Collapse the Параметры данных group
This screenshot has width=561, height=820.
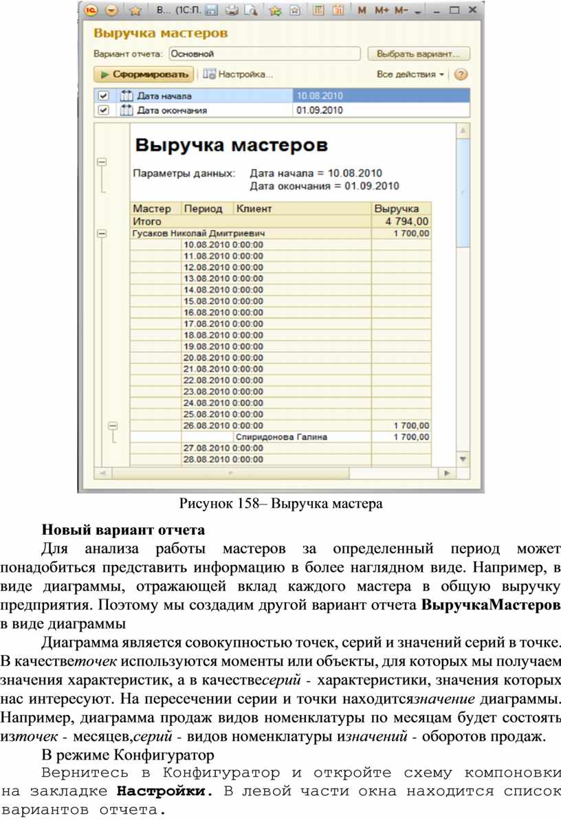102,162
